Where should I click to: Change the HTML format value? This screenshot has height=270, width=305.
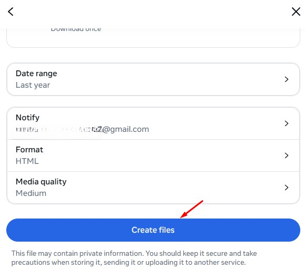[x=27, y=161]
